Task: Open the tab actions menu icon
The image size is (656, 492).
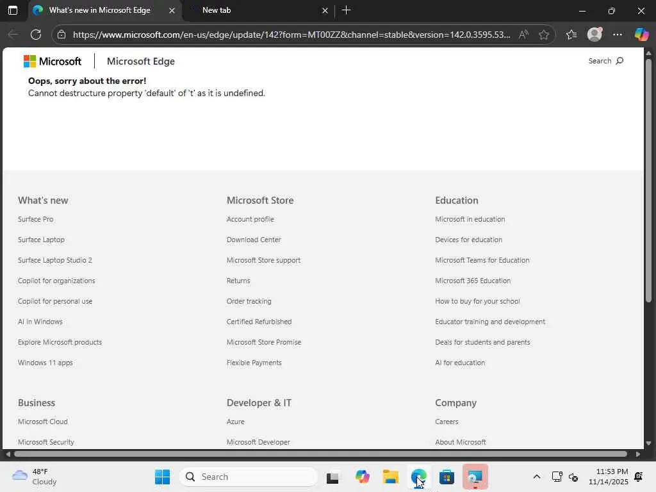Action: pos(13,10)
